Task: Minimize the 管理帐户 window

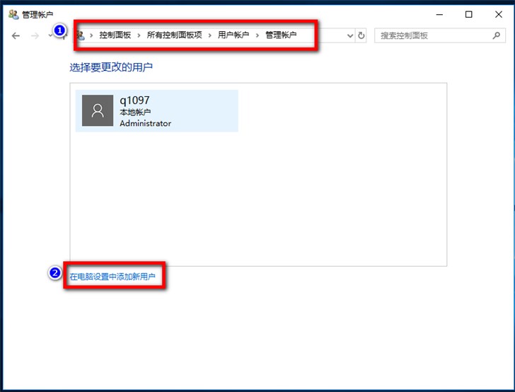Action: (439, 14)
